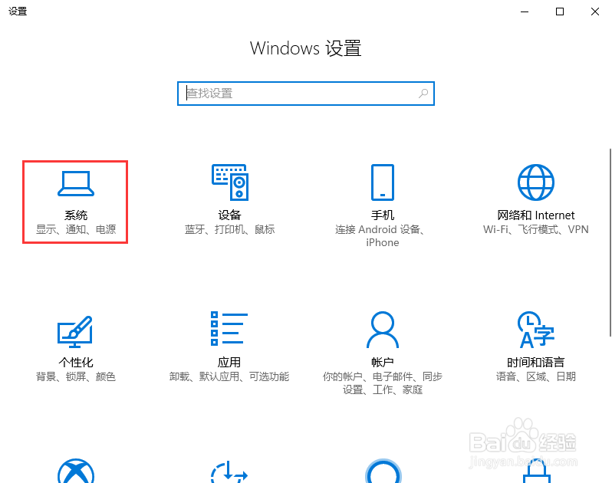This screenshot has height=483, width=612.
Task: Click the 卸载、默认应用、可选功能 description
Action: pos(229,376)
